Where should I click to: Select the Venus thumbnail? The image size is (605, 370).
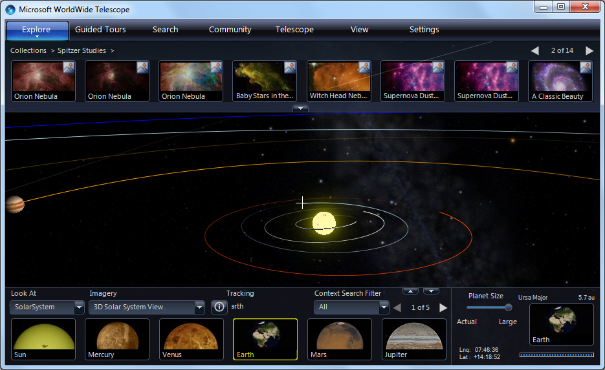click(192, 339)
